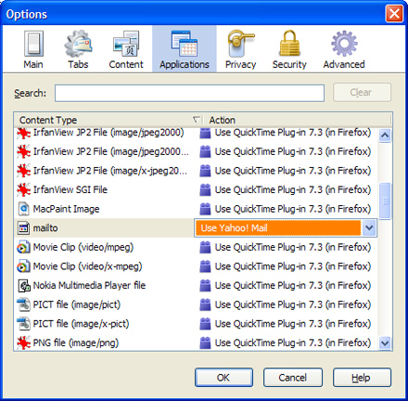Select the Applications tab
The image size is (408, 401).
pyautogui.click(x=185, y=49)
